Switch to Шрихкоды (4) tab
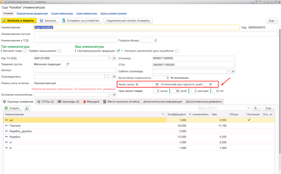281x174 pixels. coord(68,102)
